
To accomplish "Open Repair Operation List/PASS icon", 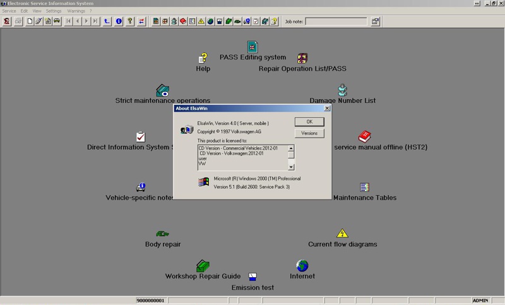I will pos(302,58).
